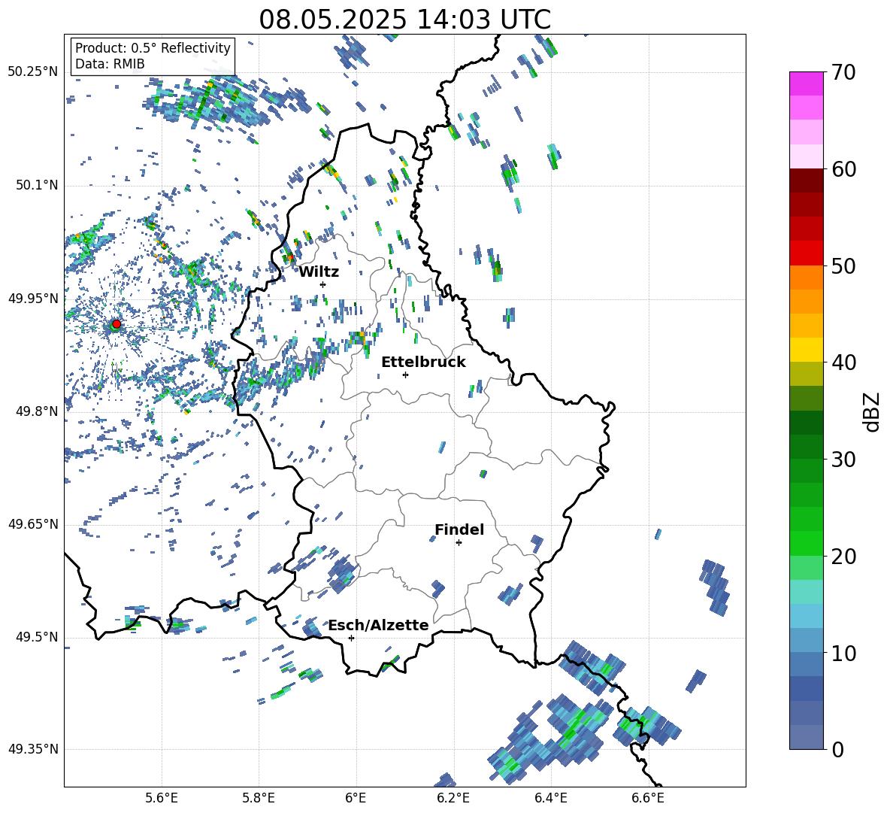The image size is (890, 813).
Task: Click the 6.4°E longitude label
Action: coord(550,798)
